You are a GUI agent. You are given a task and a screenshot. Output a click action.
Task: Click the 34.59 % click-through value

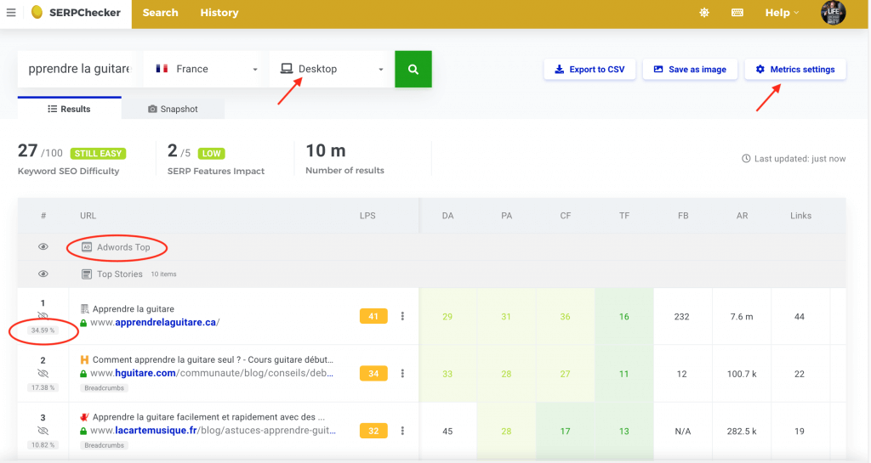pos(43,330)
